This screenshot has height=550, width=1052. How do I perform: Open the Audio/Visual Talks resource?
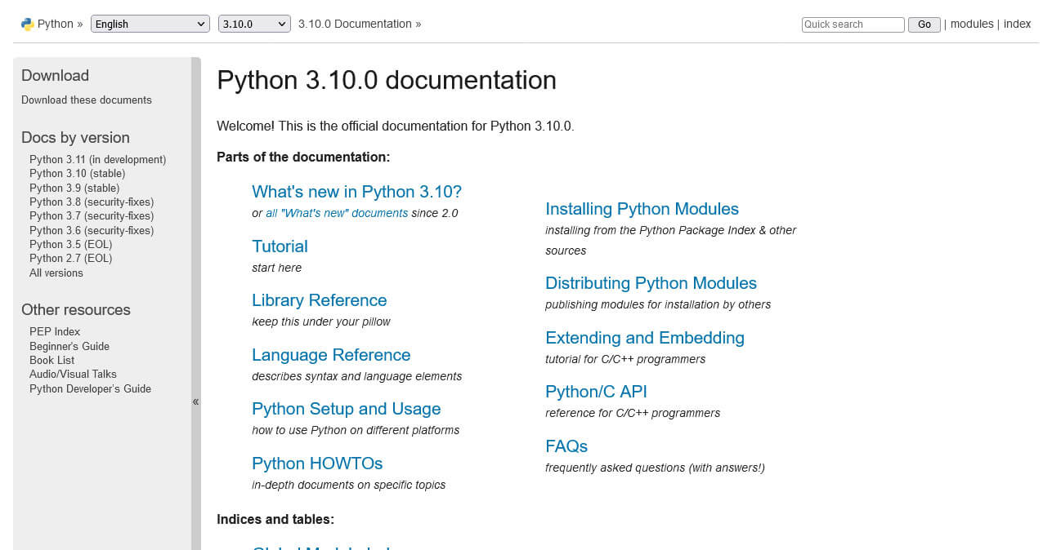[x=73, y=374]
